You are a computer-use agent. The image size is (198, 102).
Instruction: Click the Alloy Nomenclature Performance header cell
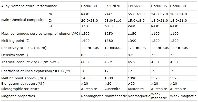(x=29, y=6)
